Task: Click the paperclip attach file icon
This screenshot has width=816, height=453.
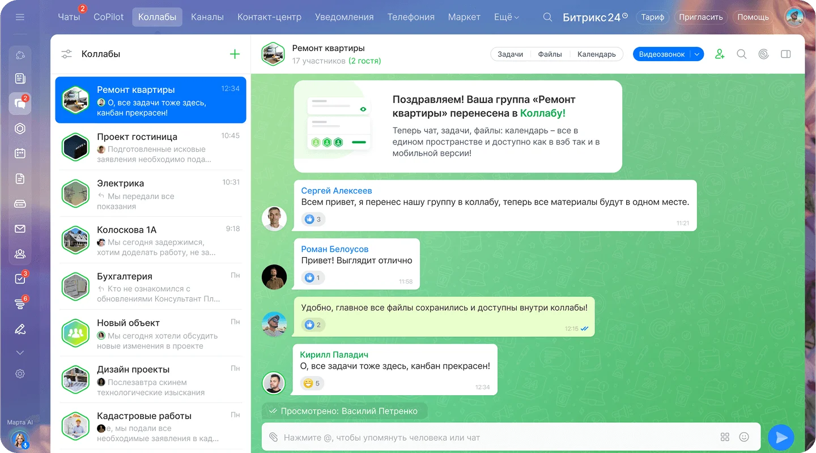Action: tap(274, 437)
